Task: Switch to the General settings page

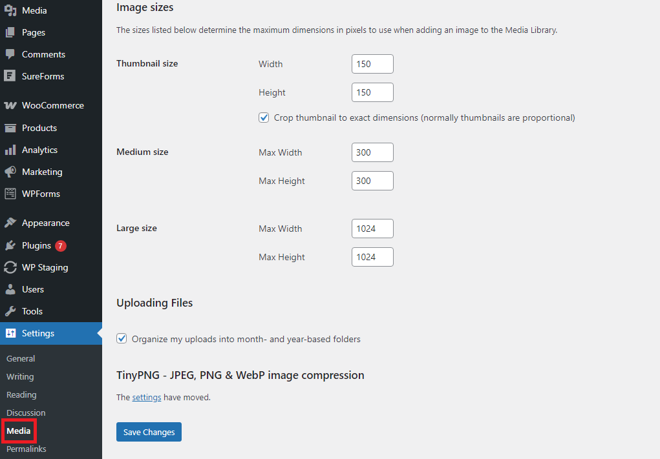Action: click(x=21, y=358)
